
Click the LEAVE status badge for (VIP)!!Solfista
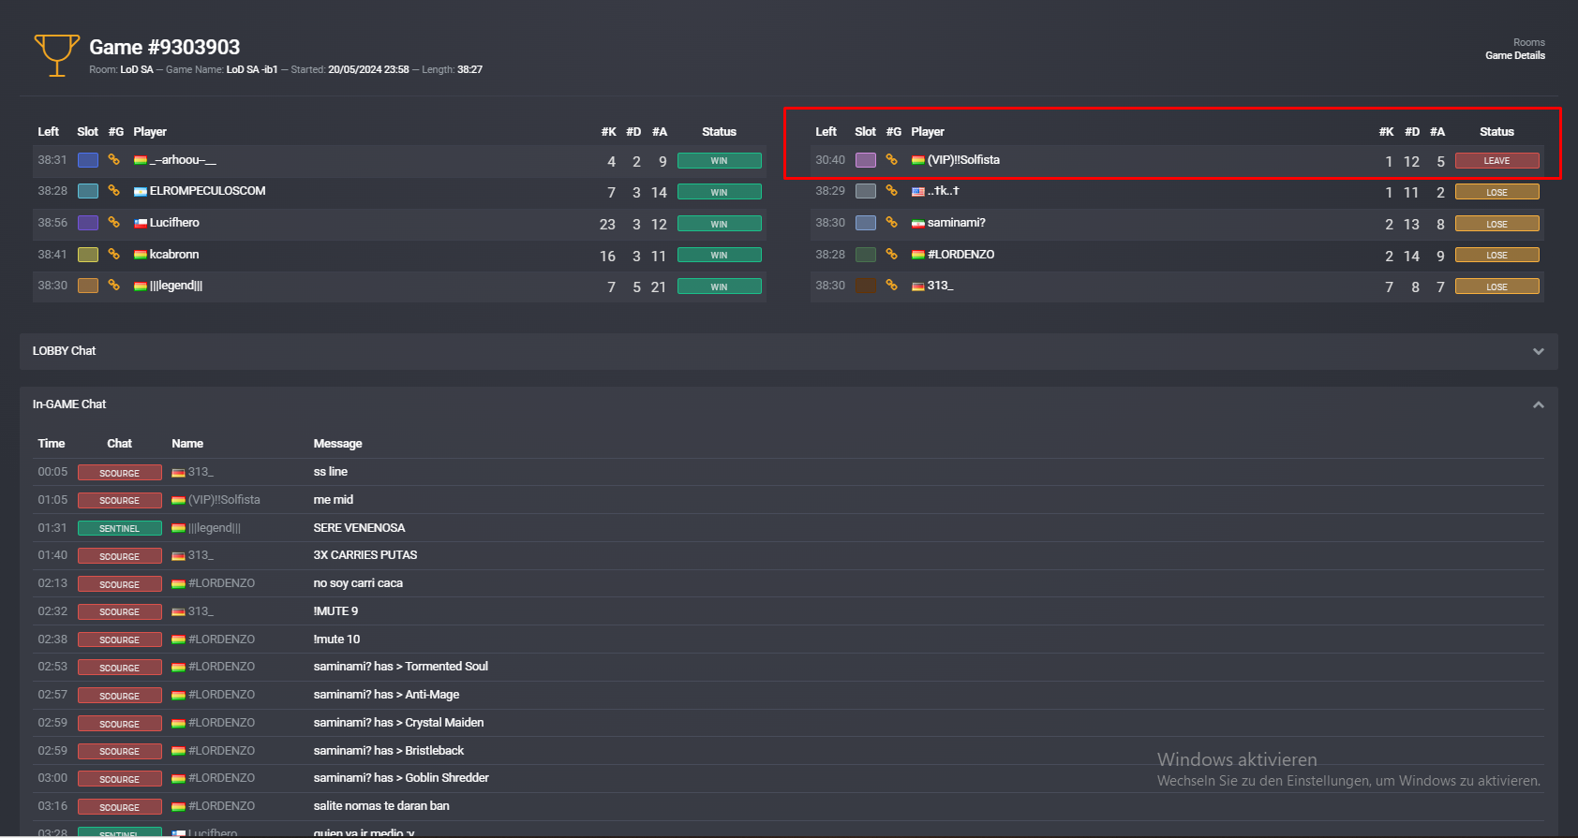pyautogui.click(x=1496, y=161)
